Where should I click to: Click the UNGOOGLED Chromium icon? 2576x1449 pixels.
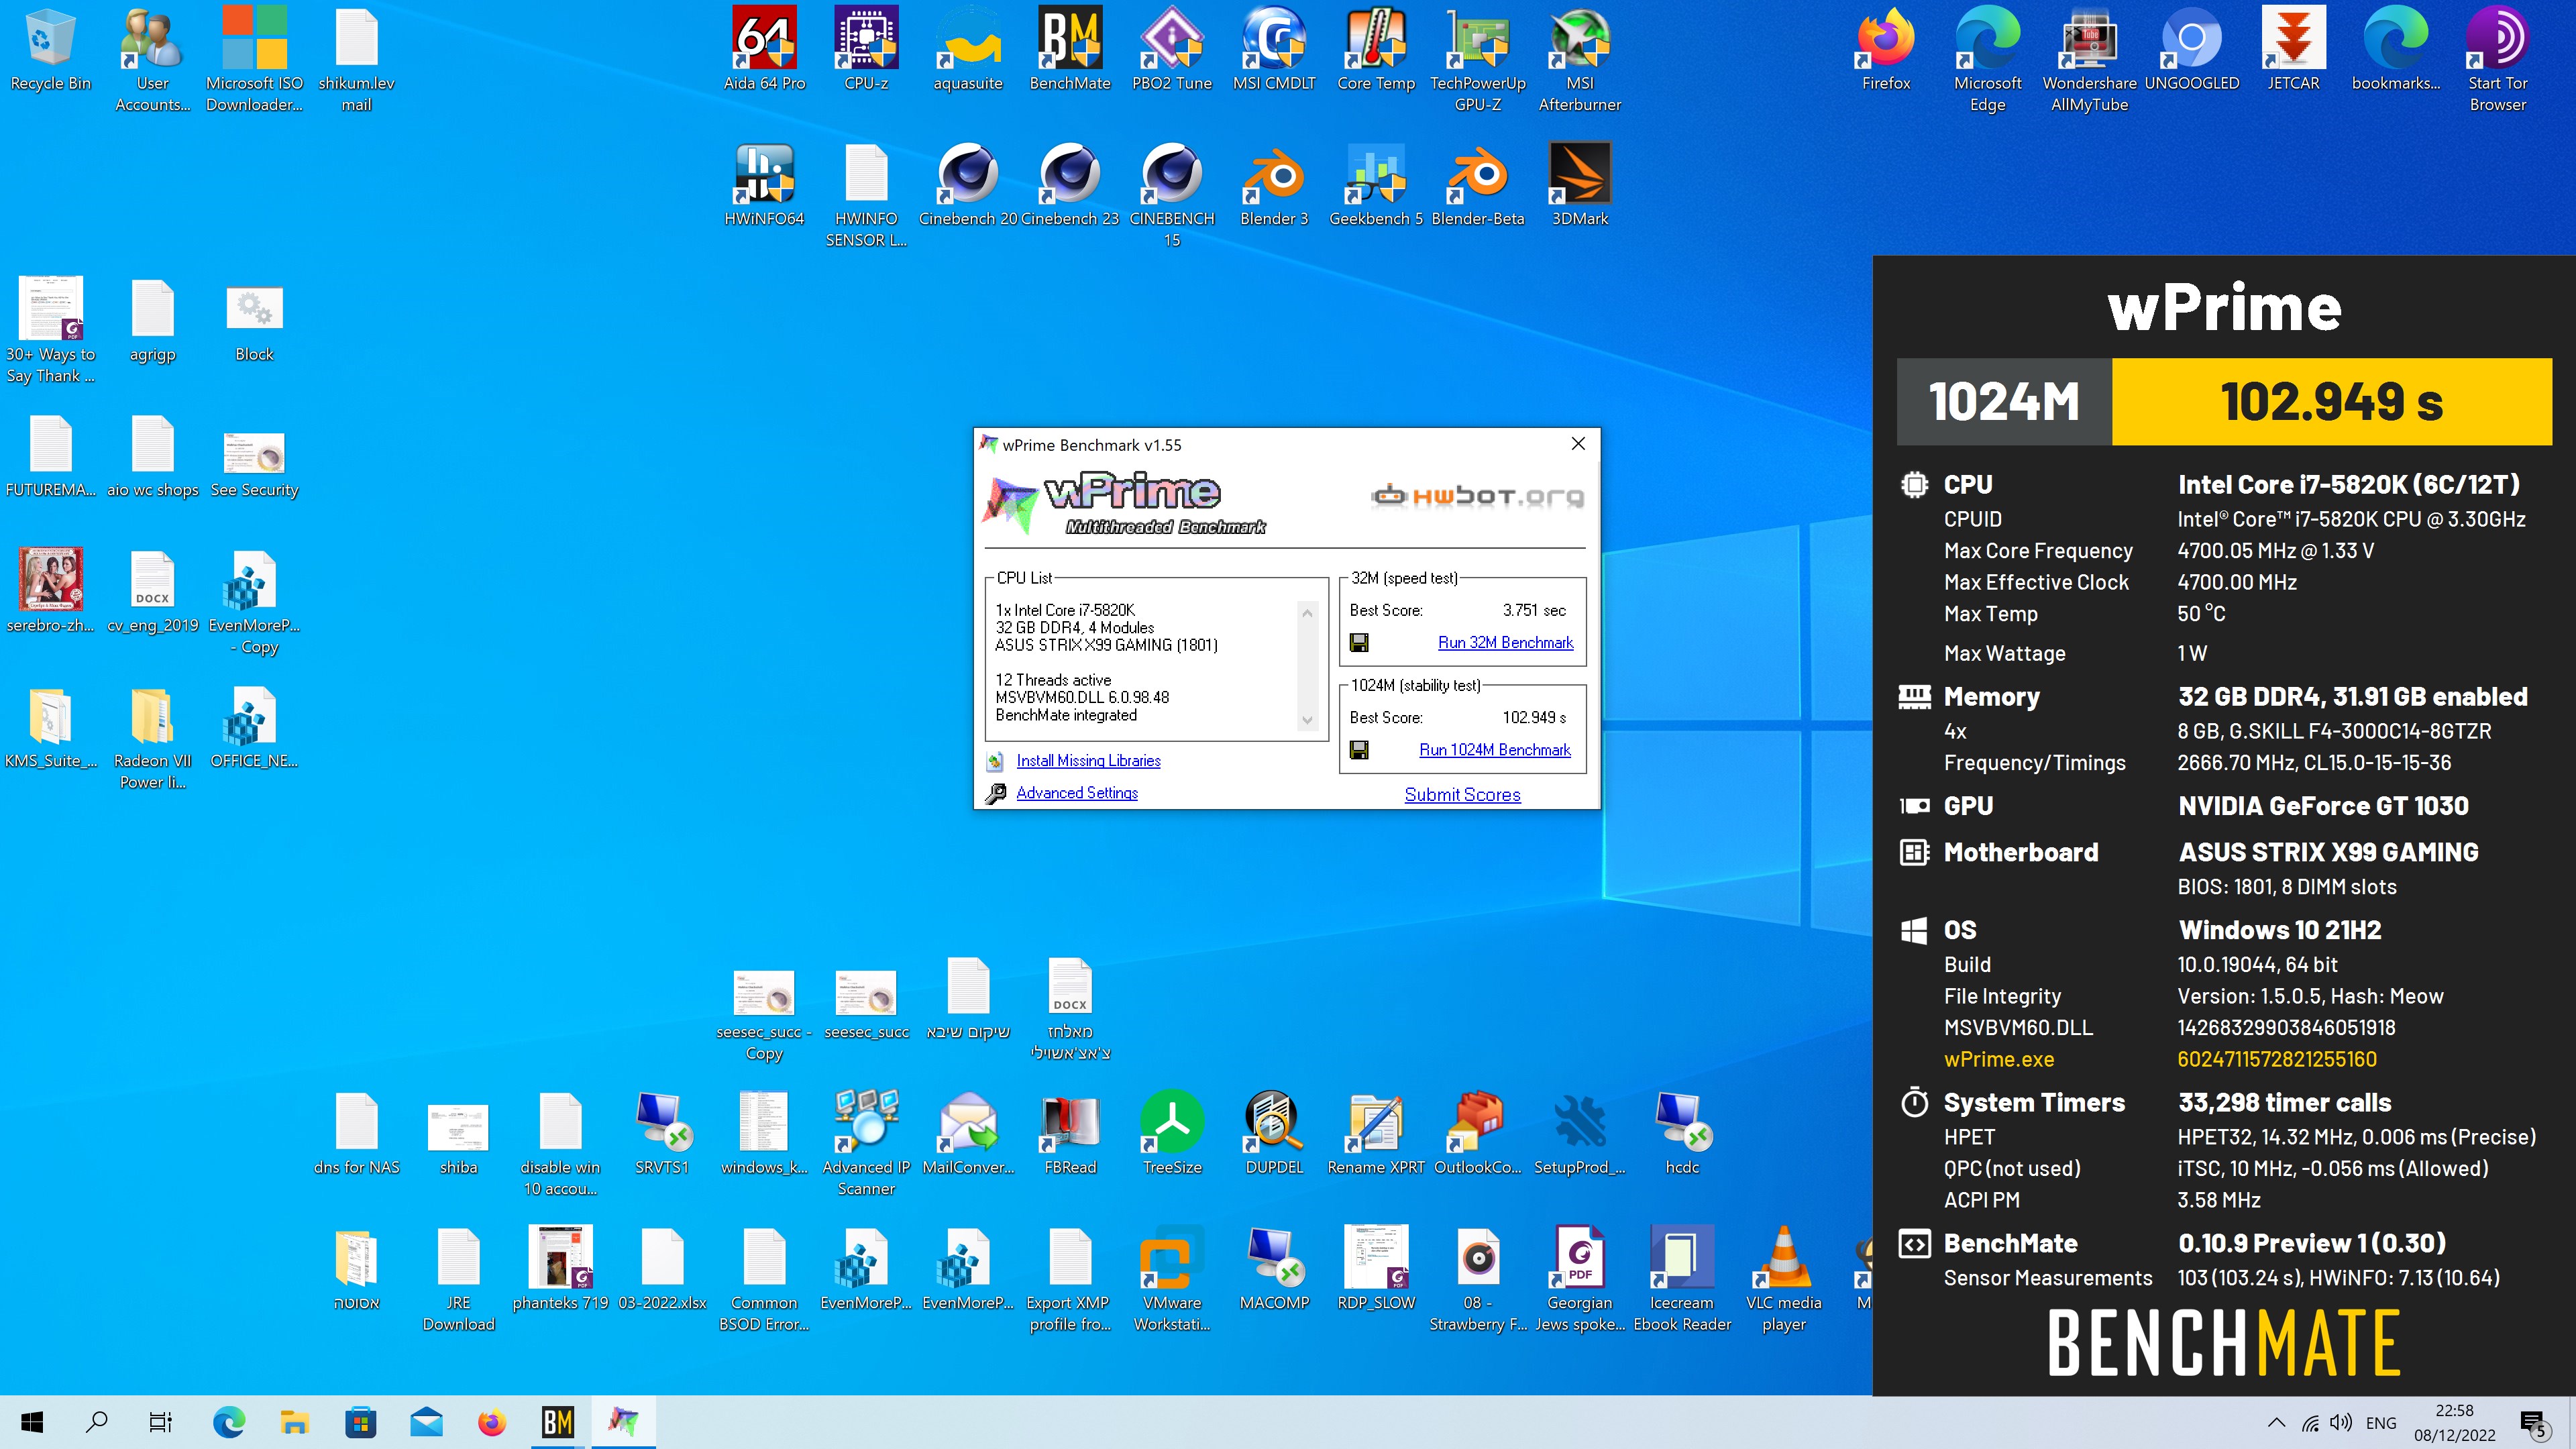pyautogui.click(x=2192, y=49)
